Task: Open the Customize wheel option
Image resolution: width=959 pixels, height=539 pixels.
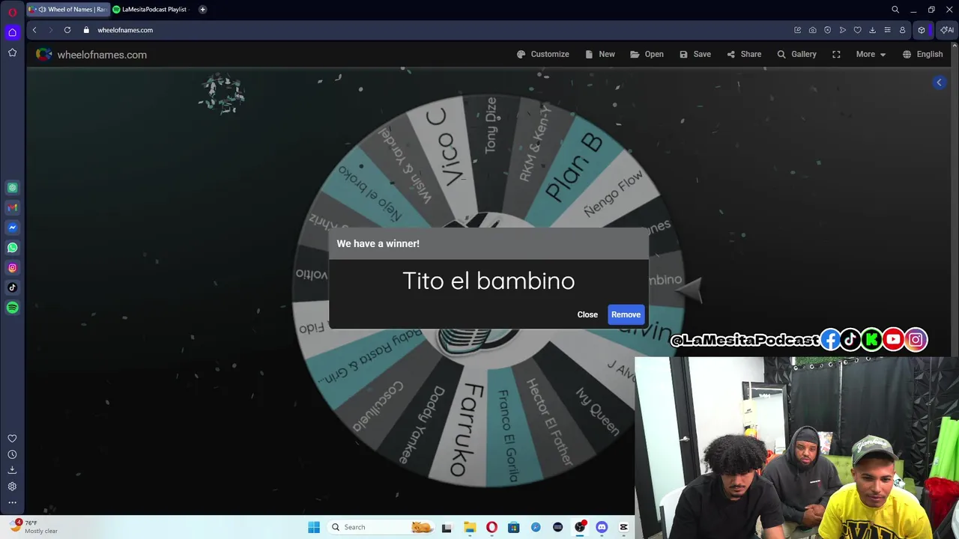Action: [542, 54]
